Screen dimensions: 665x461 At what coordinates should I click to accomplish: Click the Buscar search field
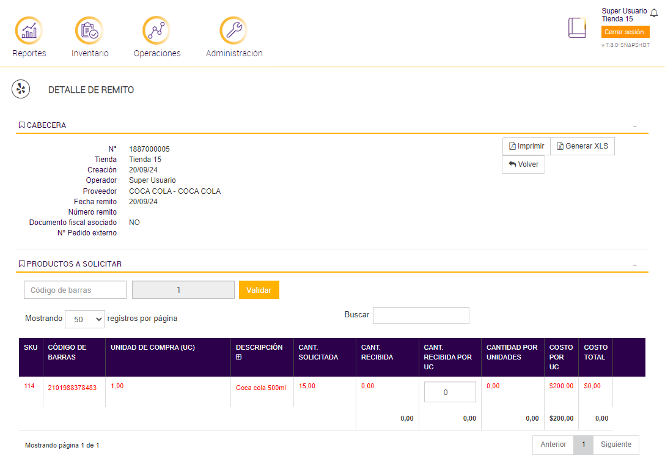[421, 315]
